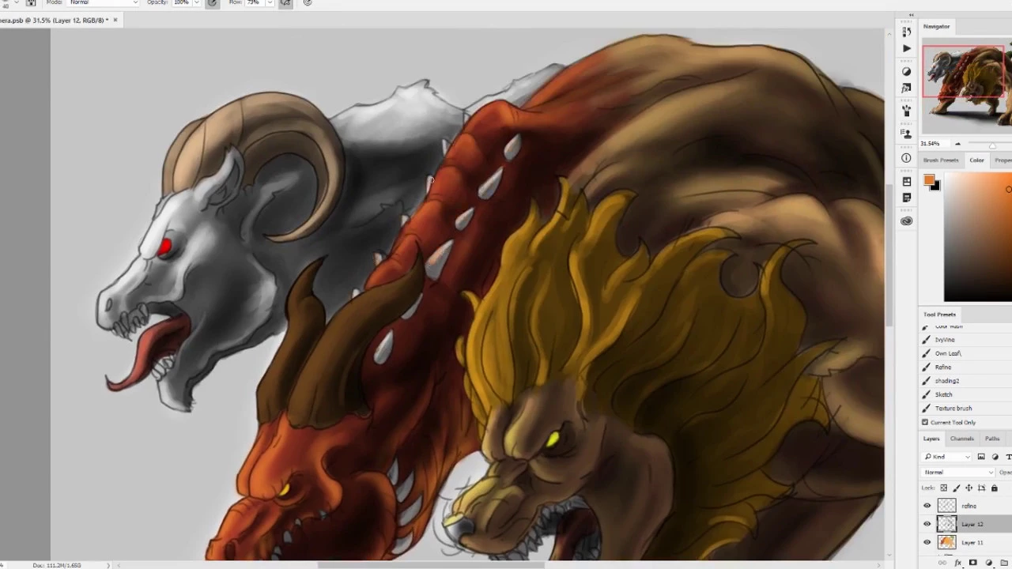Zoom out navigator small mountain icon
This screenshot has width=1012, height=569.
click(x=957, y=144)
